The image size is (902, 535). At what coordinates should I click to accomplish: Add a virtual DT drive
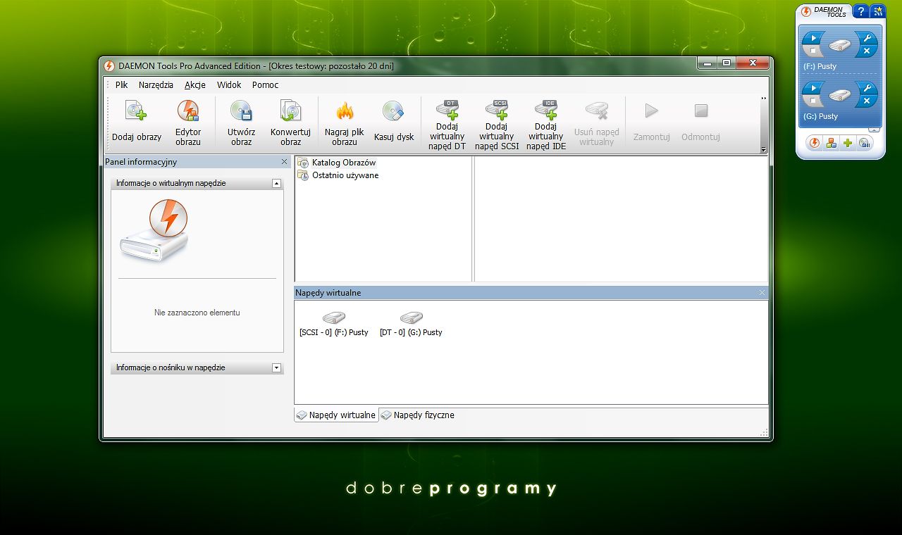pyautogui.click(x=447, y=124)
